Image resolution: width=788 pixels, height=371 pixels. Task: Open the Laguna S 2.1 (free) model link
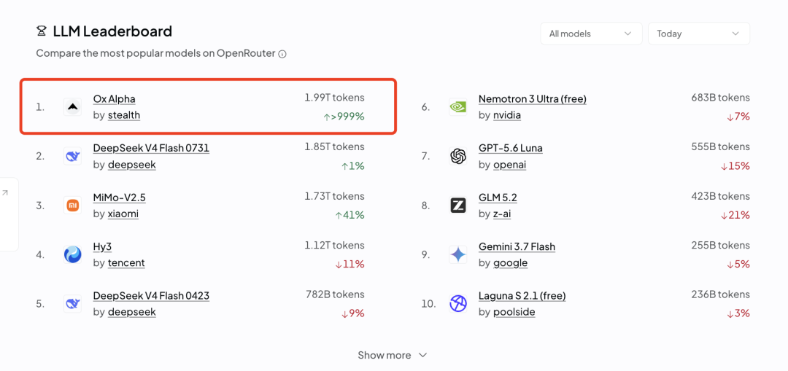tap(522, 296)
